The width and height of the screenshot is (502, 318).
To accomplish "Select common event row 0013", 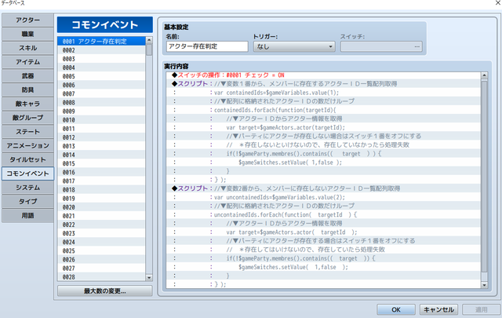I will 101,146.
